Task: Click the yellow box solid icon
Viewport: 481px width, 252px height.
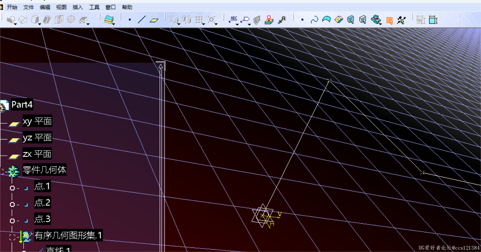Action: click(x=338, y=20)
